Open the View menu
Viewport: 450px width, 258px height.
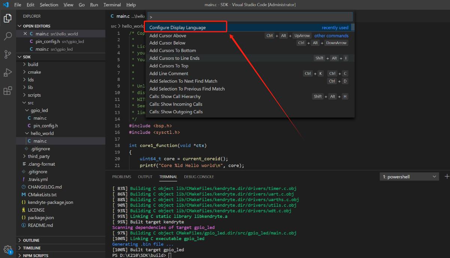pos(69,5)
